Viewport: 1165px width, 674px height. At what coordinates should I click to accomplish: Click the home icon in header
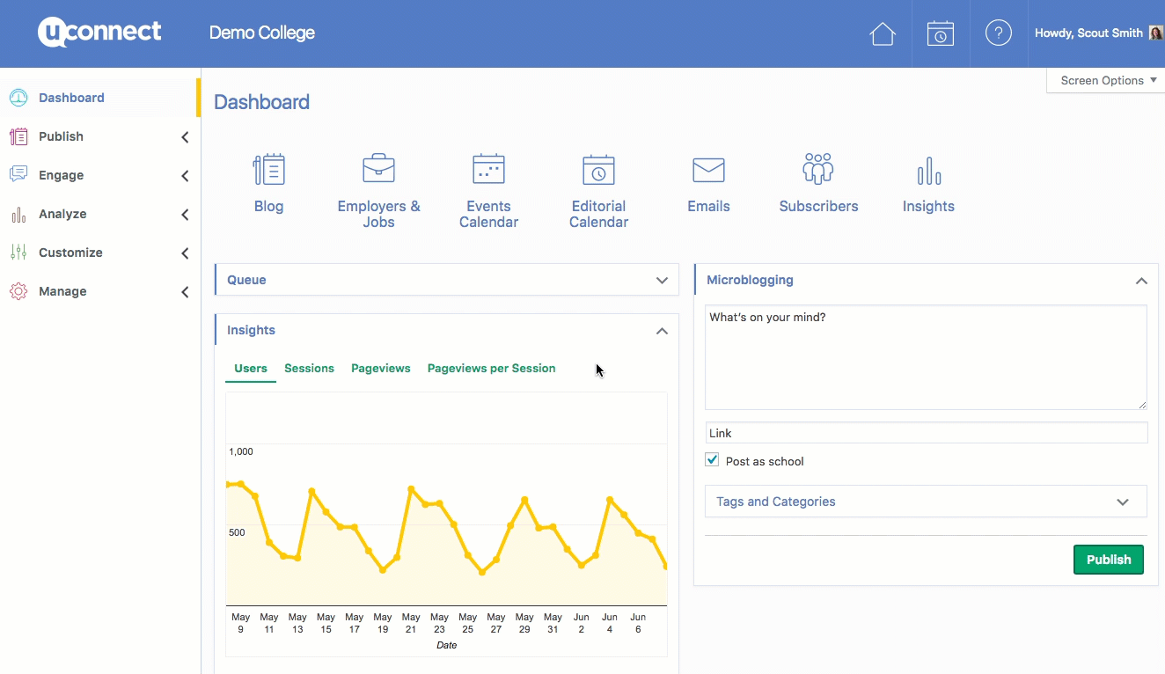click(x=882, y=33)
